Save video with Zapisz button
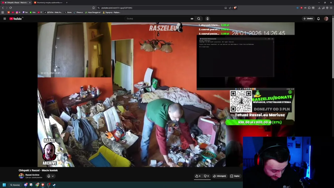 click(x=235, y=176)
